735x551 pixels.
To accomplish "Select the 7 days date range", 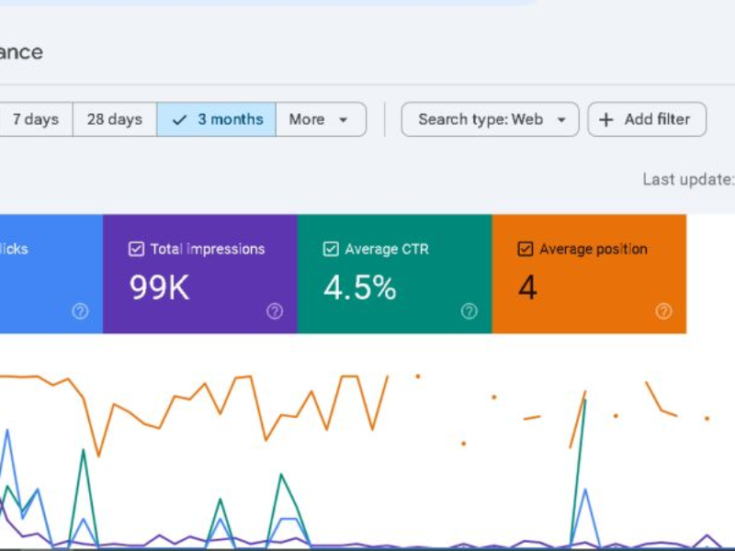I will (x=35, y=119).
